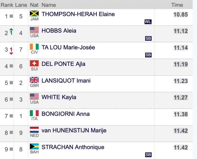197x159 pixels.
Task: Click the Italy flag icon
Action: point(34,113)
